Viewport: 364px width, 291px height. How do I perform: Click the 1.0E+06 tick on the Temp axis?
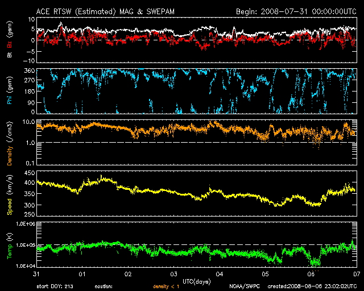click(26, 224)
